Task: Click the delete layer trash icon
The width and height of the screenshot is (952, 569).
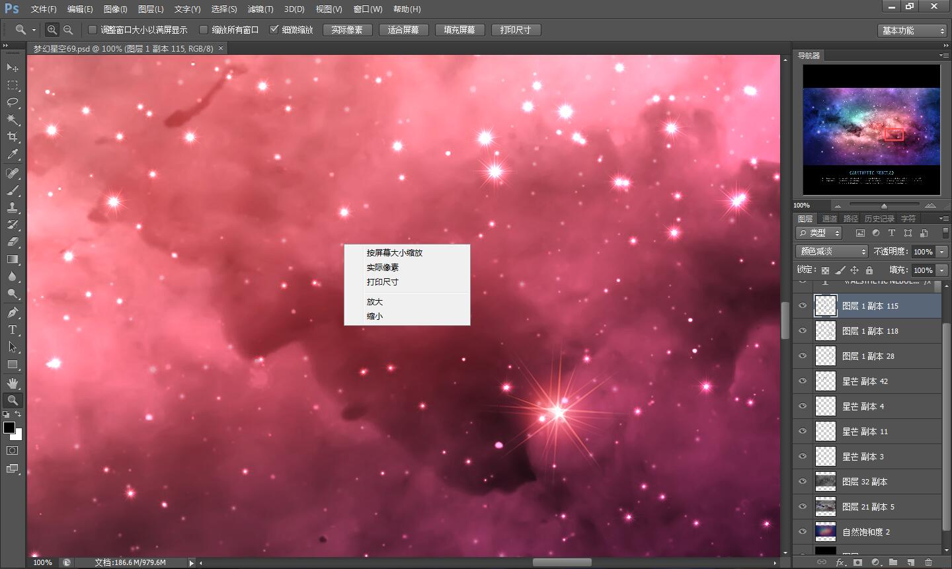Action: tap(928, 562)
